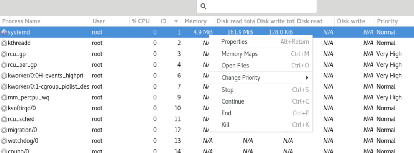This screenshot has width=414, height=153.
Task: Click the search magnifier icon
Action: click(203, 7)
